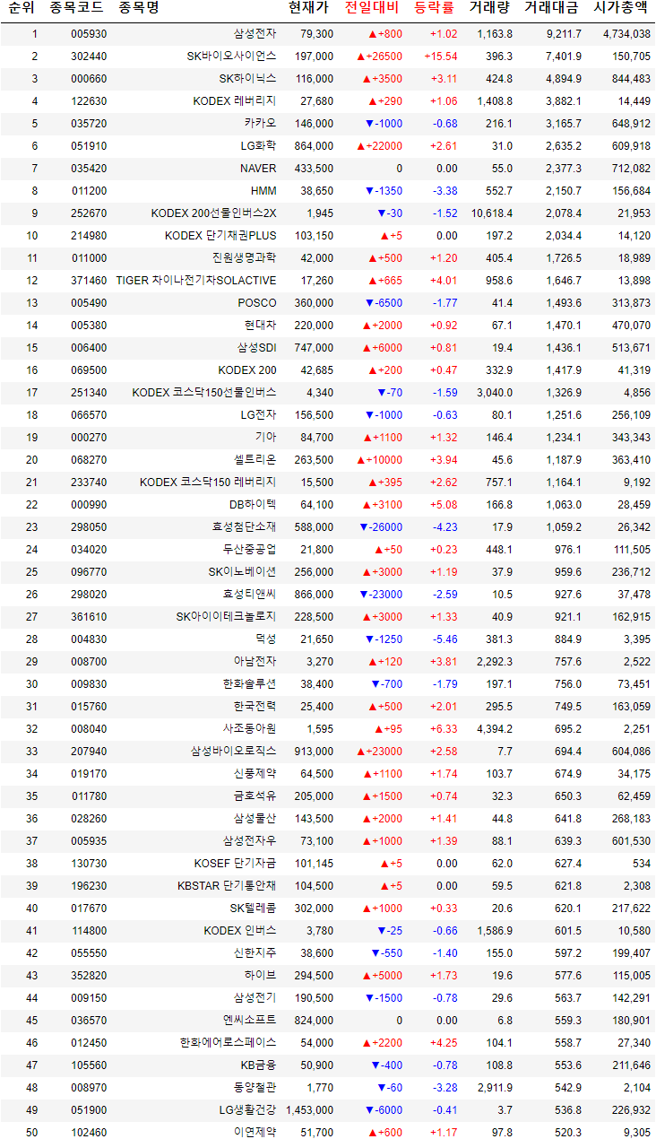Click the SK텔레콤 stock name

click(254, 909)
